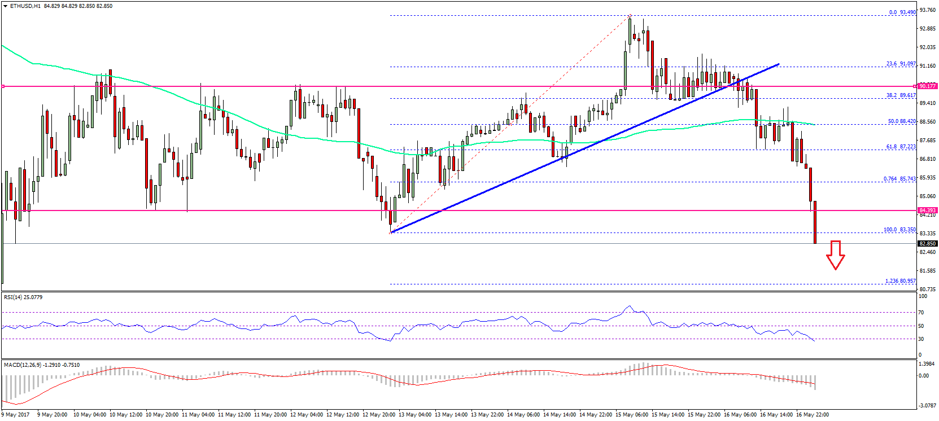939x421 pixels.
Task: Click the 12 May 12:00 time label
Action: tap(343, 415)
